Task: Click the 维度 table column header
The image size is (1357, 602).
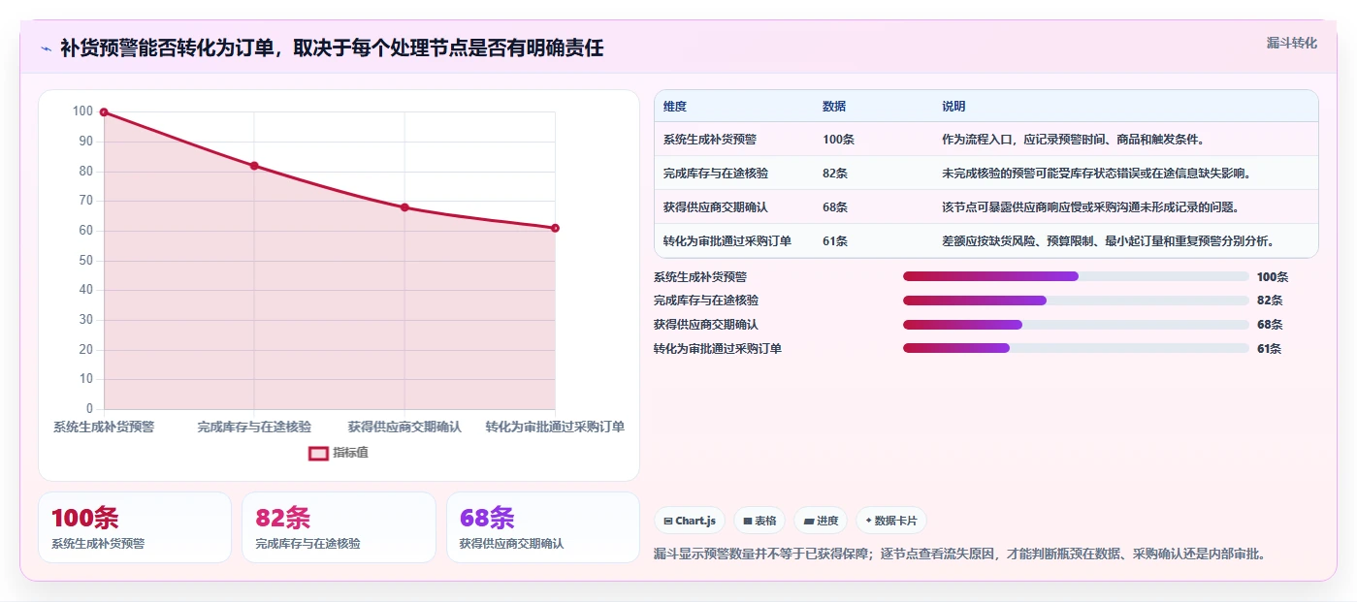Action: tap(675, 107)
